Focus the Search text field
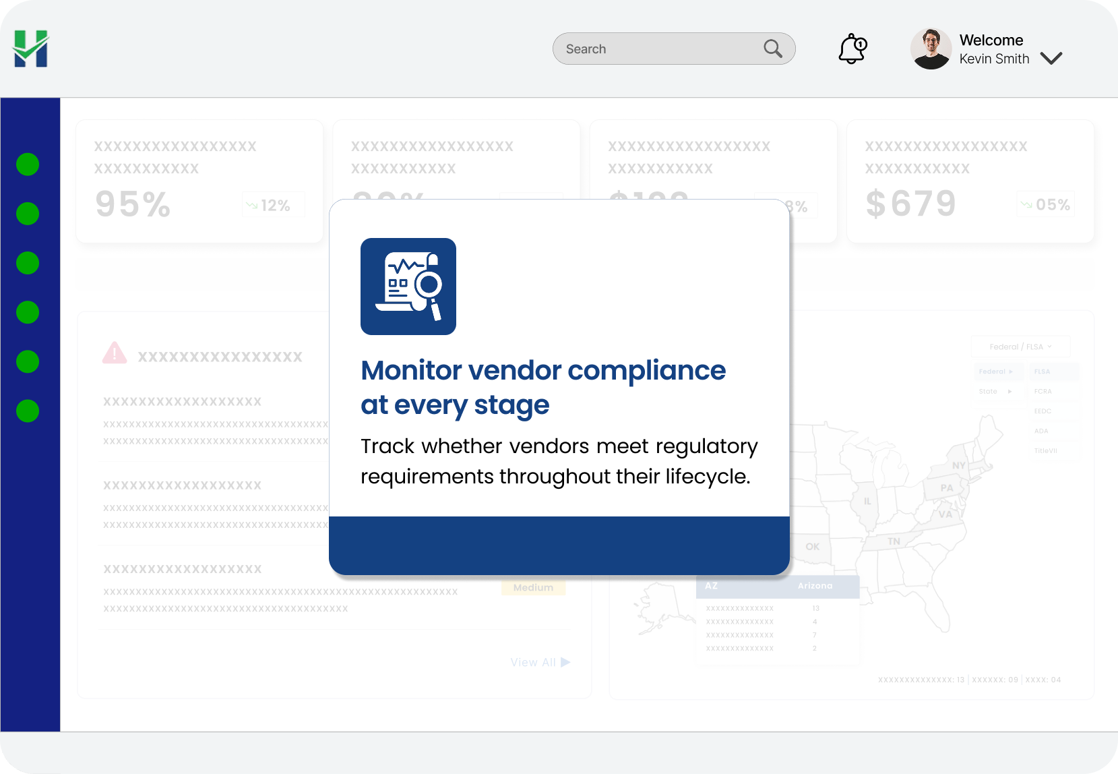 (660, 49)
